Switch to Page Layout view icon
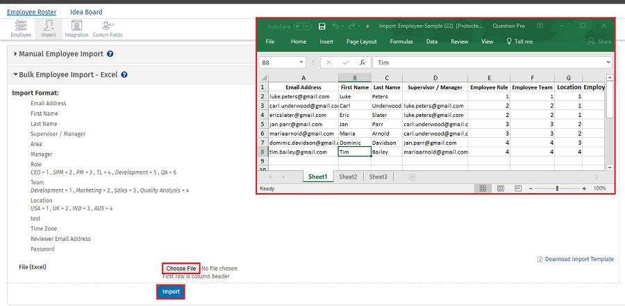625x306 pixels. [x=500, y=188]
